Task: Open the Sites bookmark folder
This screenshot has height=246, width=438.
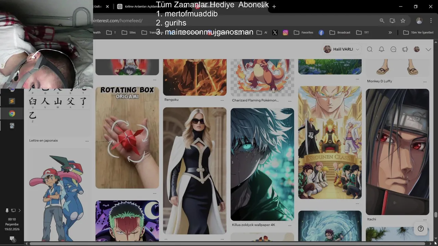Action: (x=129, y=32)
